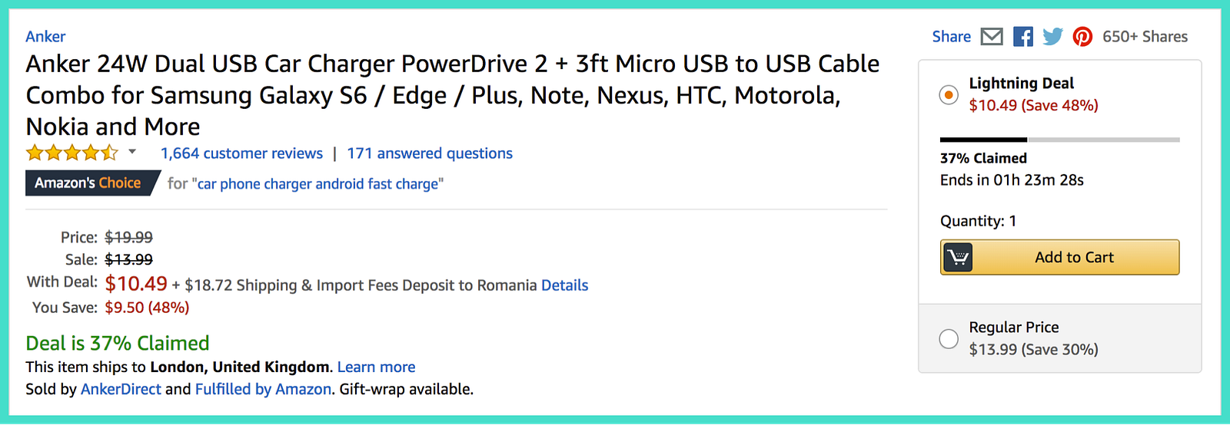Open shipping Details link
The height and width of the screenshot is (425, 1230).
point(564,285)
